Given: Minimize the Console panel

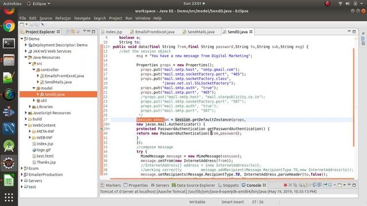Looking at the screenshot, I should (x=349, y=184).
